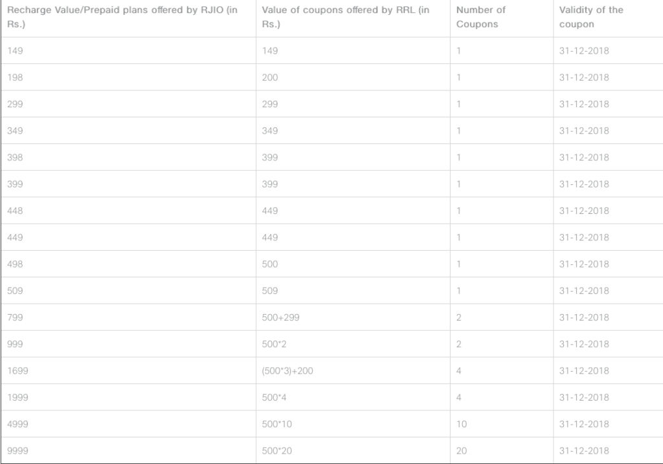Select the 1699 recharge plan cell

128,370
